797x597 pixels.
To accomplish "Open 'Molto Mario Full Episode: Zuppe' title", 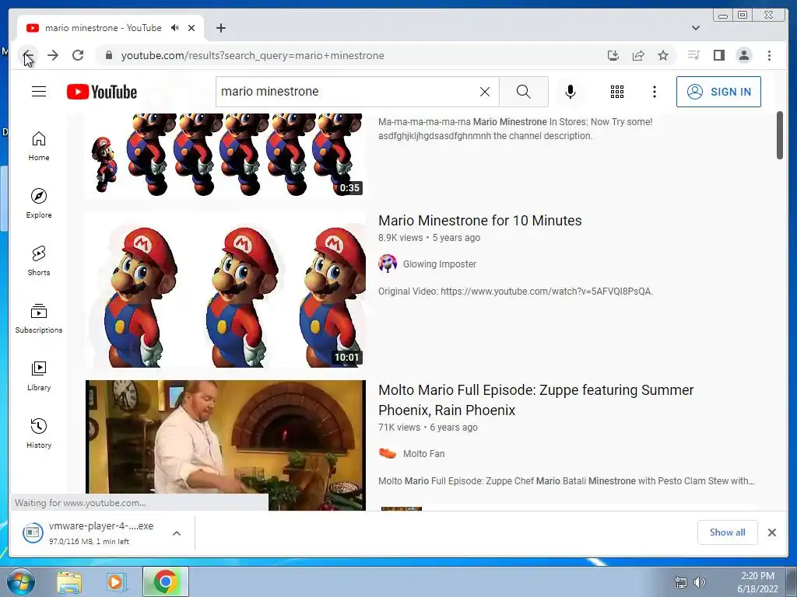I will (x=535, y=400).
